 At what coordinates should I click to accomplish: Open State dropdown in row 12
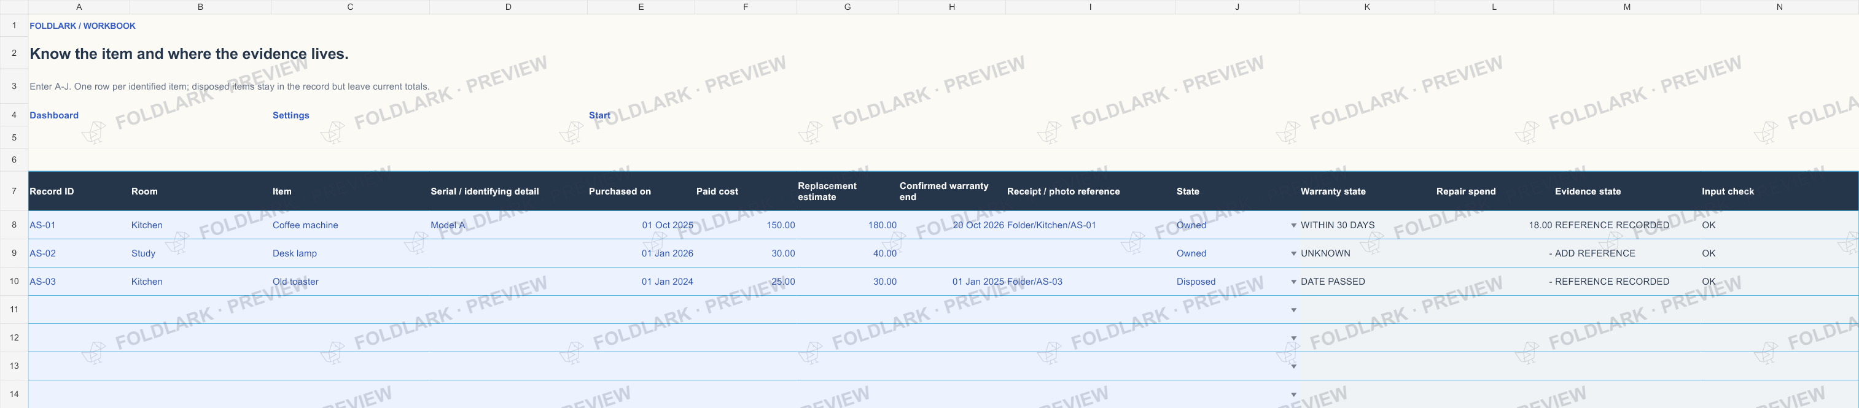click(x=1293, y=338)
